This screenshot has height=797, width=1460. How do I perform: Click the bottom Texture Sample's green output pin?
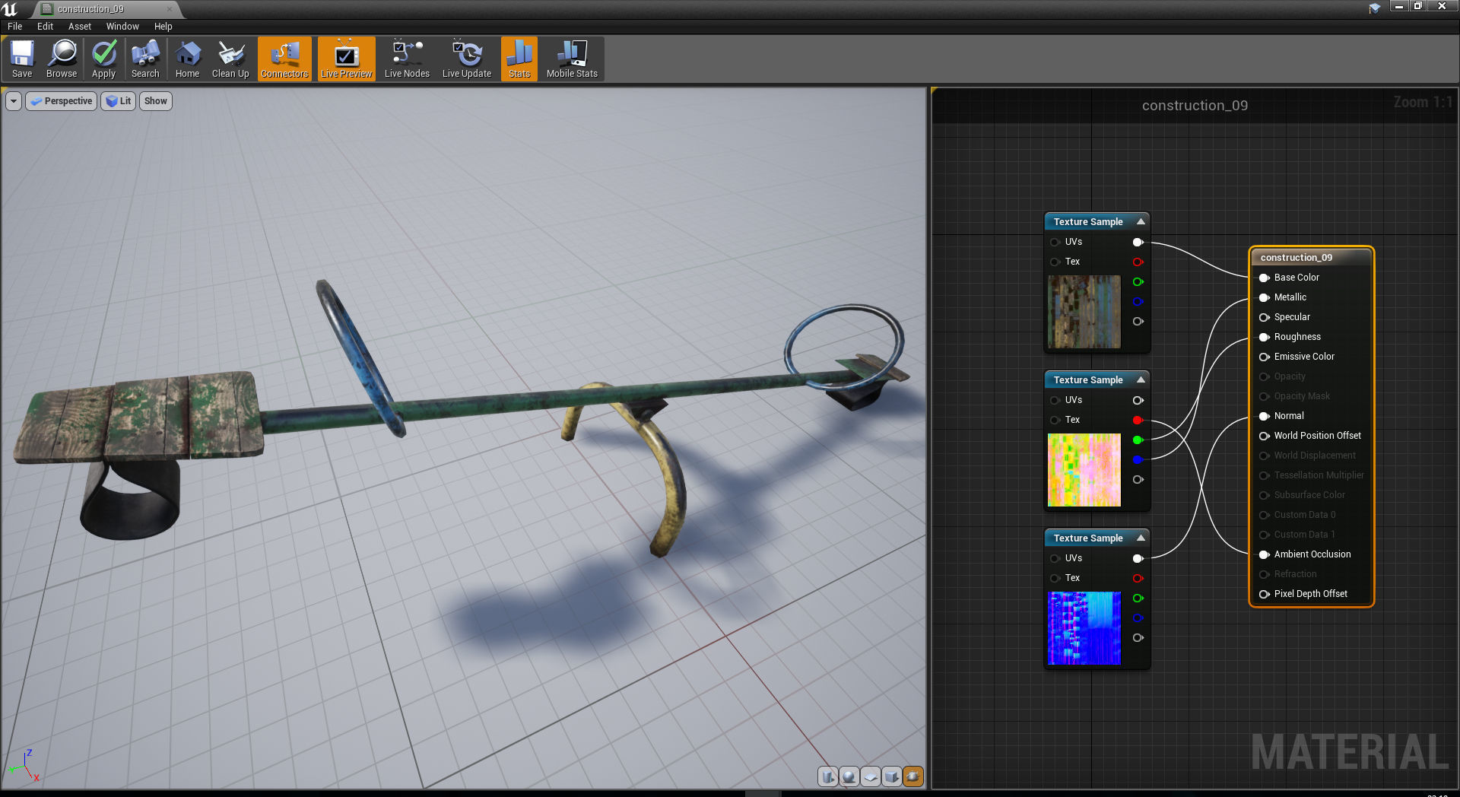1138,598
